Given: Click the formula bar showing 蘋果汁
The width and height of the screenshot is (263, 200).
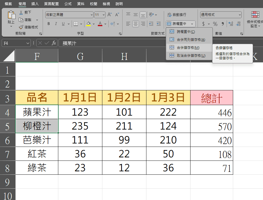Looking at the screenshot, I should pyautogui.click(x=112, y=43).
